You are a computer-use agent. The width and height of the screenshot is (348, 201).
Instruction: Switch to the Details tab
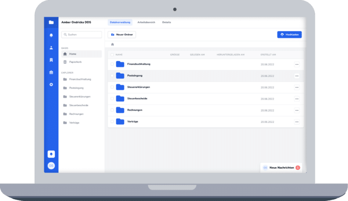pos(166,22)
